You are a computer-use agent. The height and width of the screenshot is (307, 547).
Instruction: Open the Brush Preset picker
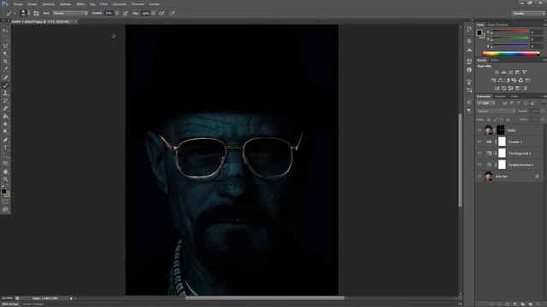[x=23, y=14]
